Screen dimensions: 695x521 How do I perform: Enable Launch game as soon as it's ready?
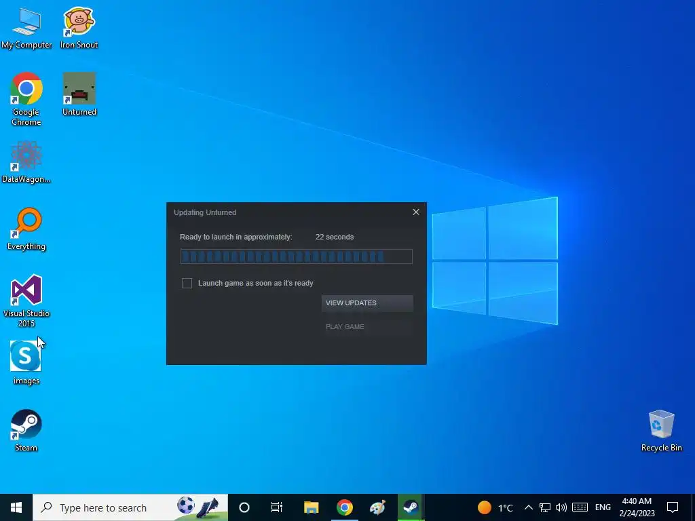187,283
